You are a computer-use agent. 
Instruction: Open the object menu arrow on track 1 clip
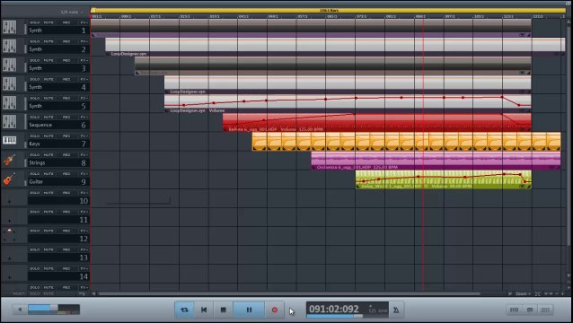coord(522,35)
